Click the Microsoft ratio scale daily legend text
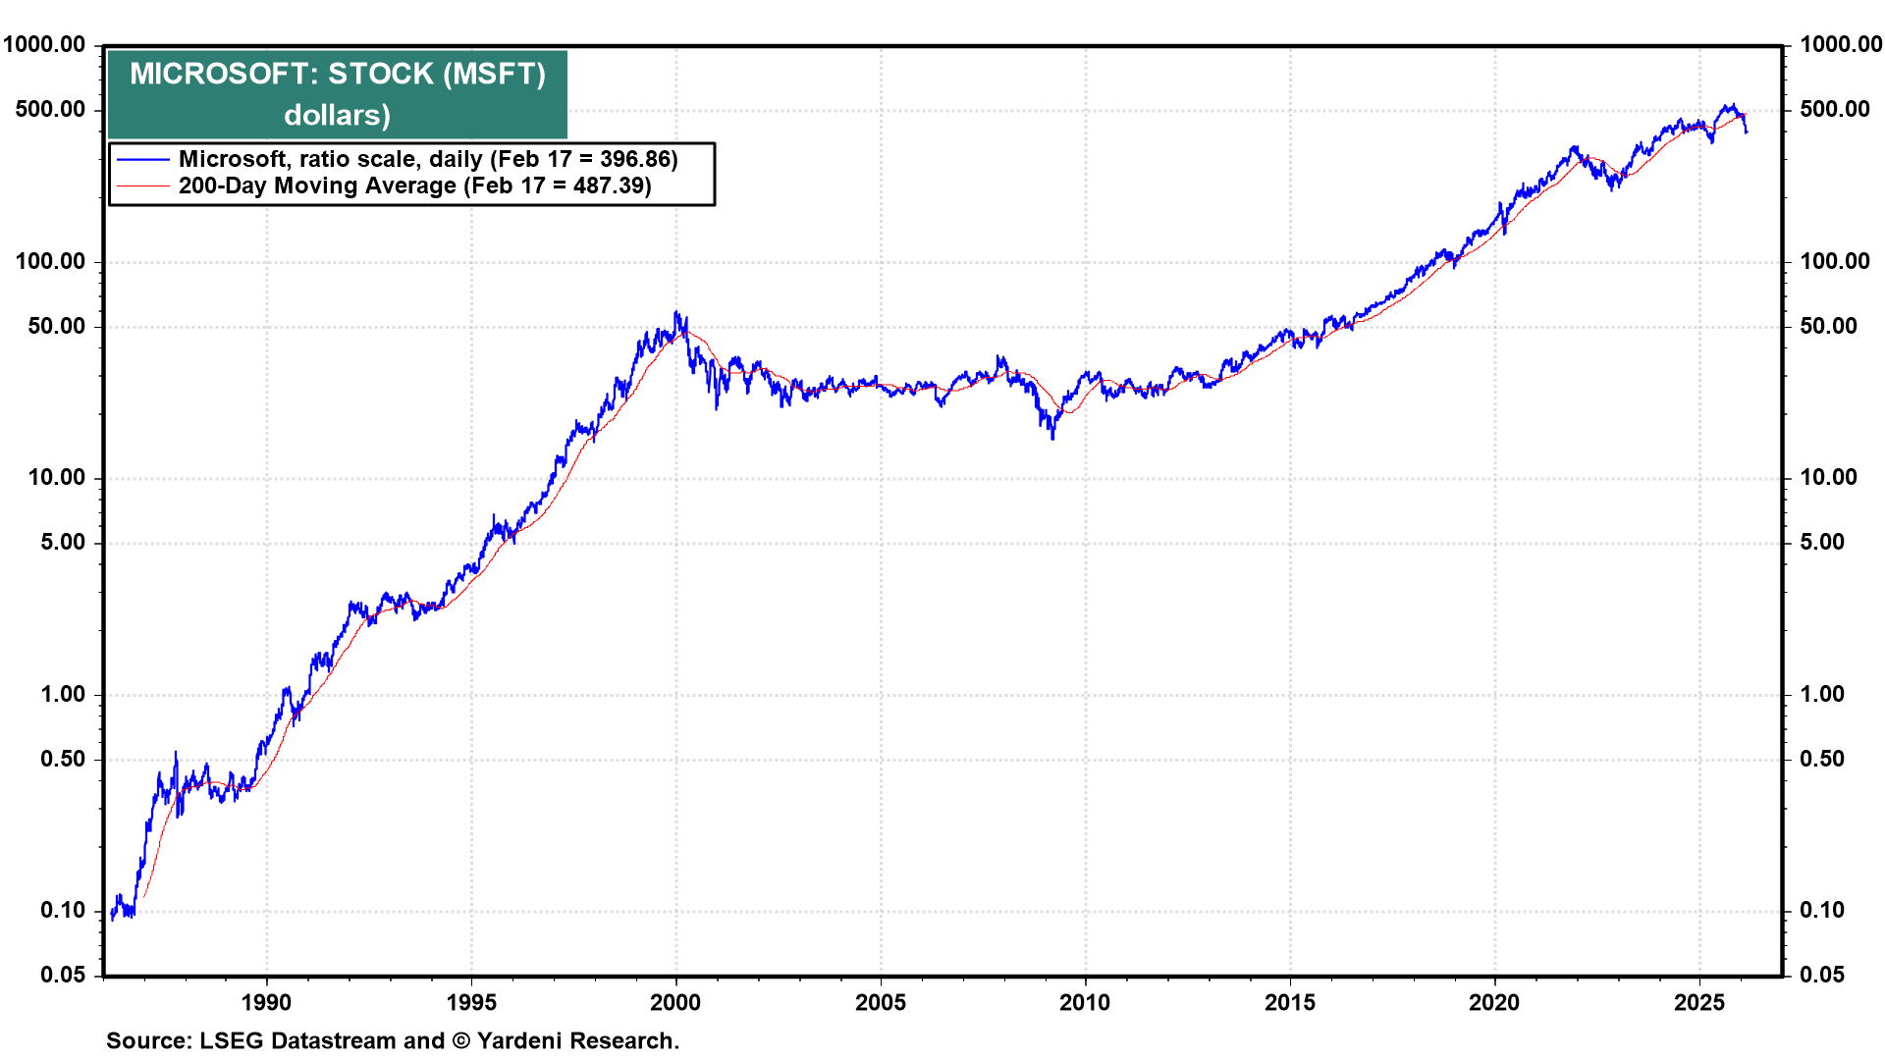1885x1060 pixels. [x=428, y=160]
